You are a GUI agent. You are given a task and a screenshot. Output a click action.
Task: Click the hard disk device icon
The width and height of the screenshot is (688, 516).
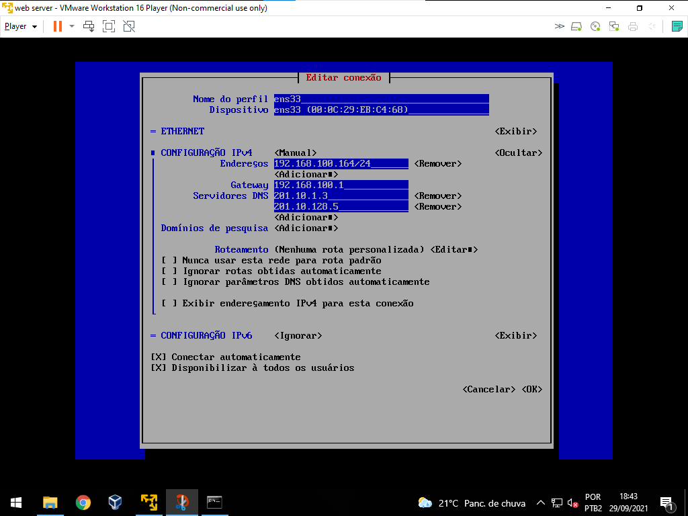576,27
